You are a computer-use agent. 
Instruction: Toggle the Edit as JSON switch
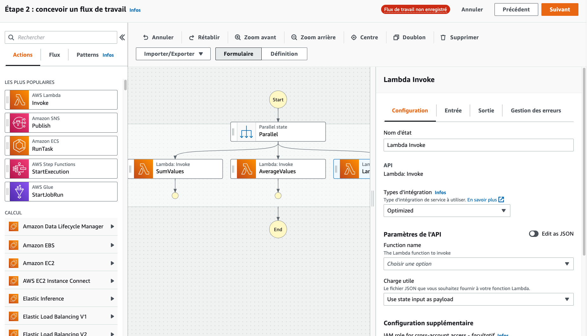point(533,234)
